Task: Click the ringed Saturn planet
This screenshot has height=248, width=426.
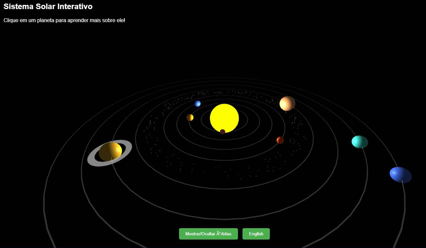Action: click(x=110, y=153)
